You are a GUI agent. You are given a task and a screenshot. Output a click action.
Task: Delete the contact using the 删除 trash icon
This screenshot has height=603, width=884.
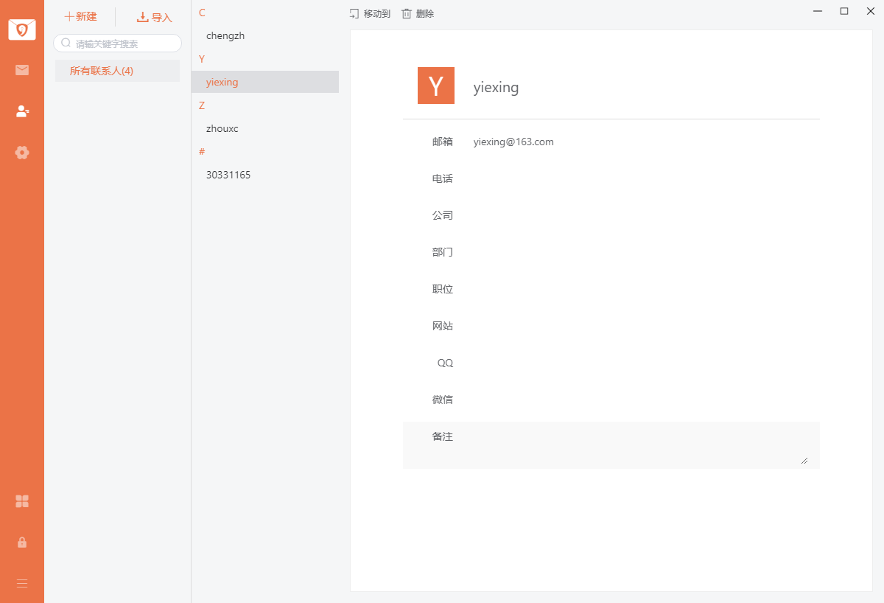click(x=417, y=13)
